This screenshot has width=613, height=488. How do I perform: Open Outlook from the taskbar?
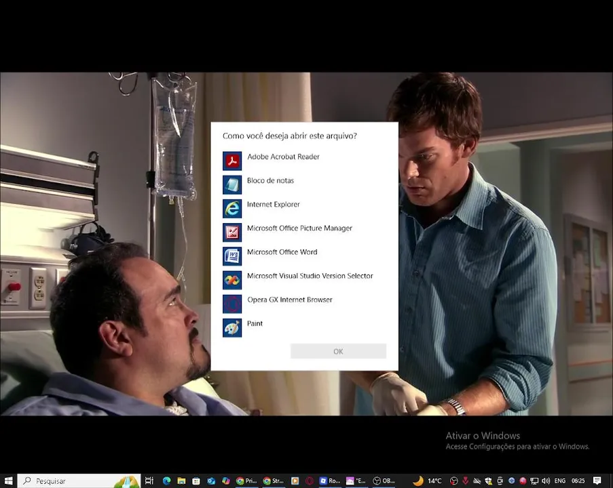211,481
